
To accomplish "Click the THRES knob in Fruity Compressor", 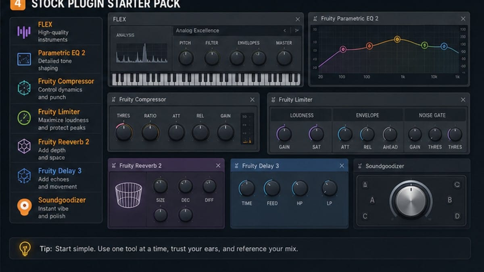I will pyautogui.click(x=124, y=132).
